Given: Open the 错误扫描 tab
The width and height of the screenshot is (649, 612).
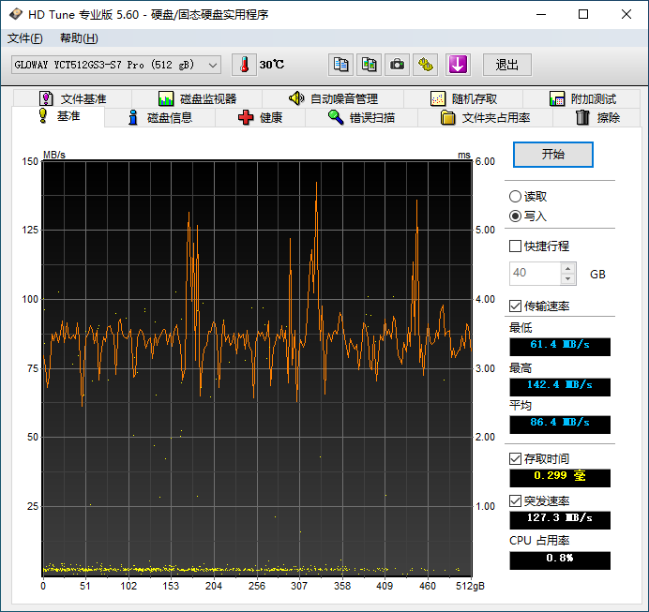Looking at the screenshot, I should (x=361, y=118).
